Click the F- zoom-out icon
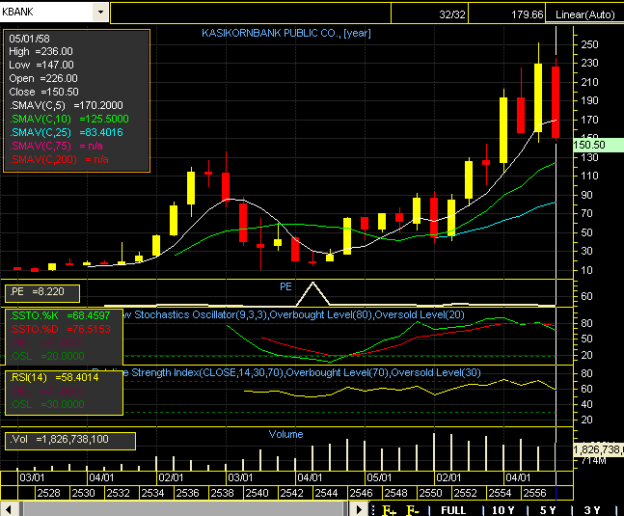Screen dimensions: 624x516 point(413,509)
